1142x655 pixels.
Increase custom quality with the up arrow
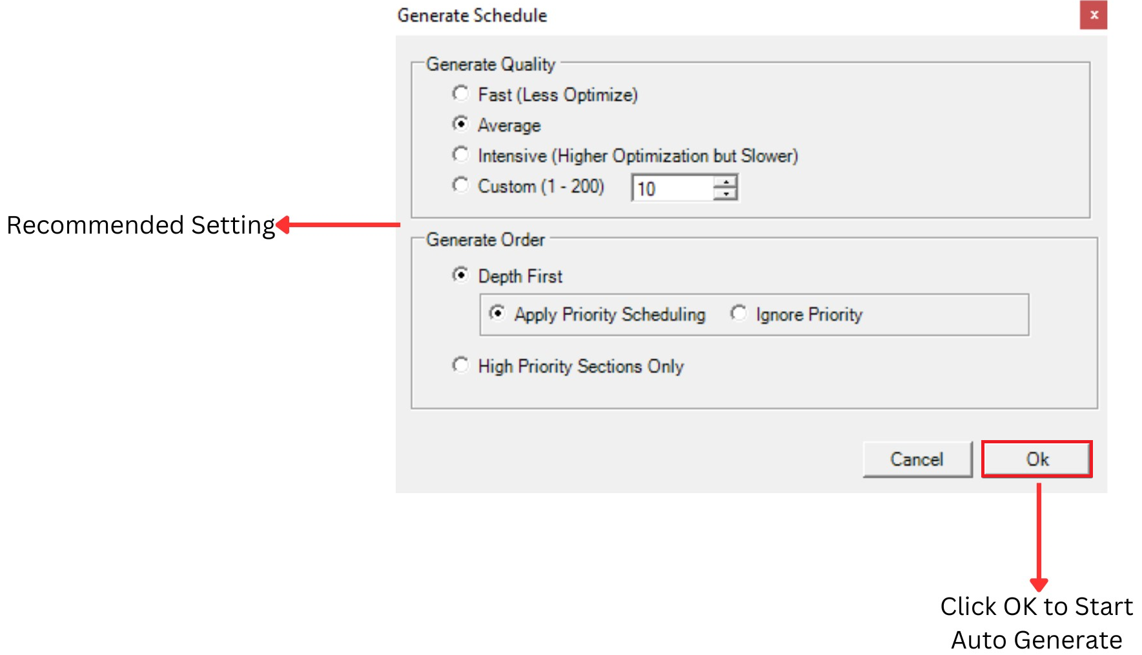[726, 182]
